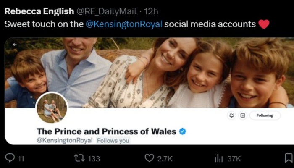This screenshot has width=294, height=168.
Task: Open the message envelope icon on the profile
Action: [242, 115]
